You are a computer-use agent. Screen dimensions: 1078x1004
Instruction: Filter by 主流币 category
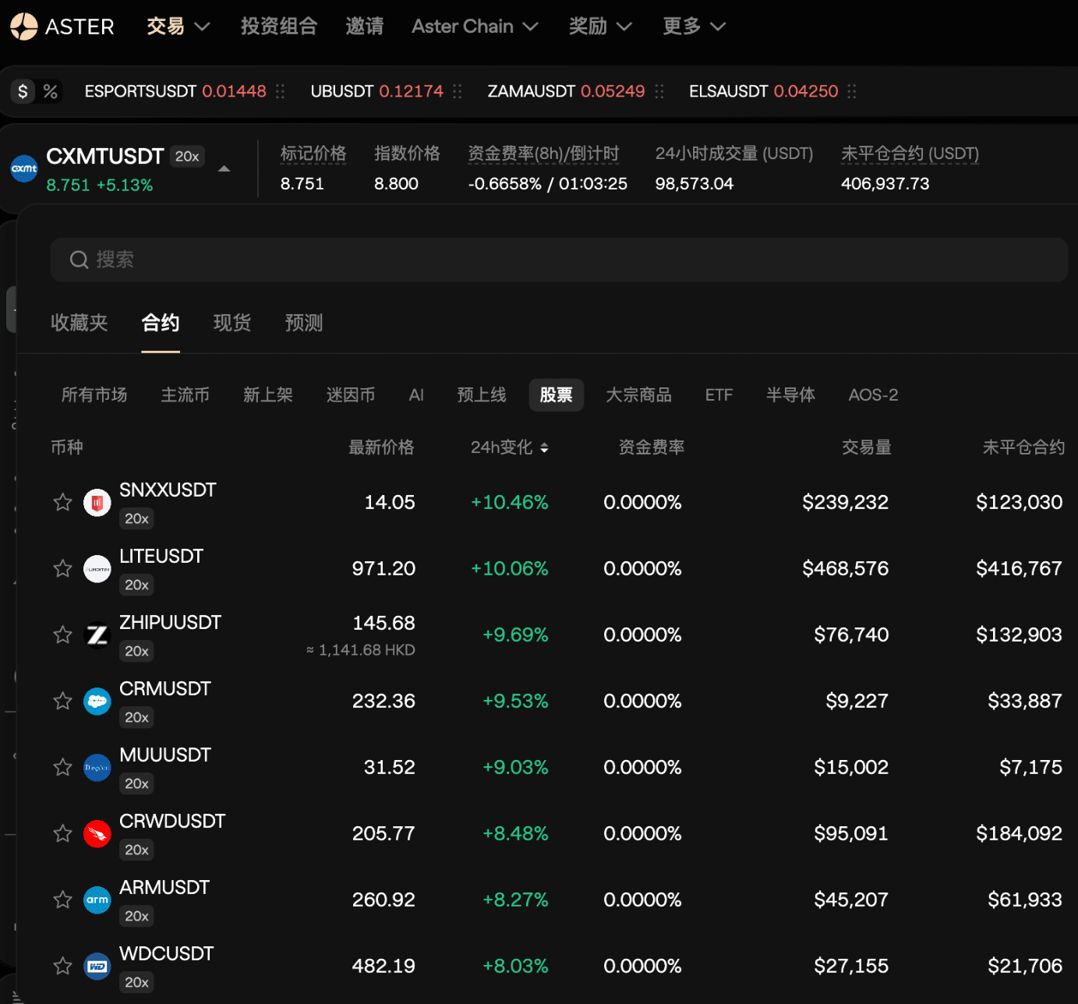click(x=186, y=395)
